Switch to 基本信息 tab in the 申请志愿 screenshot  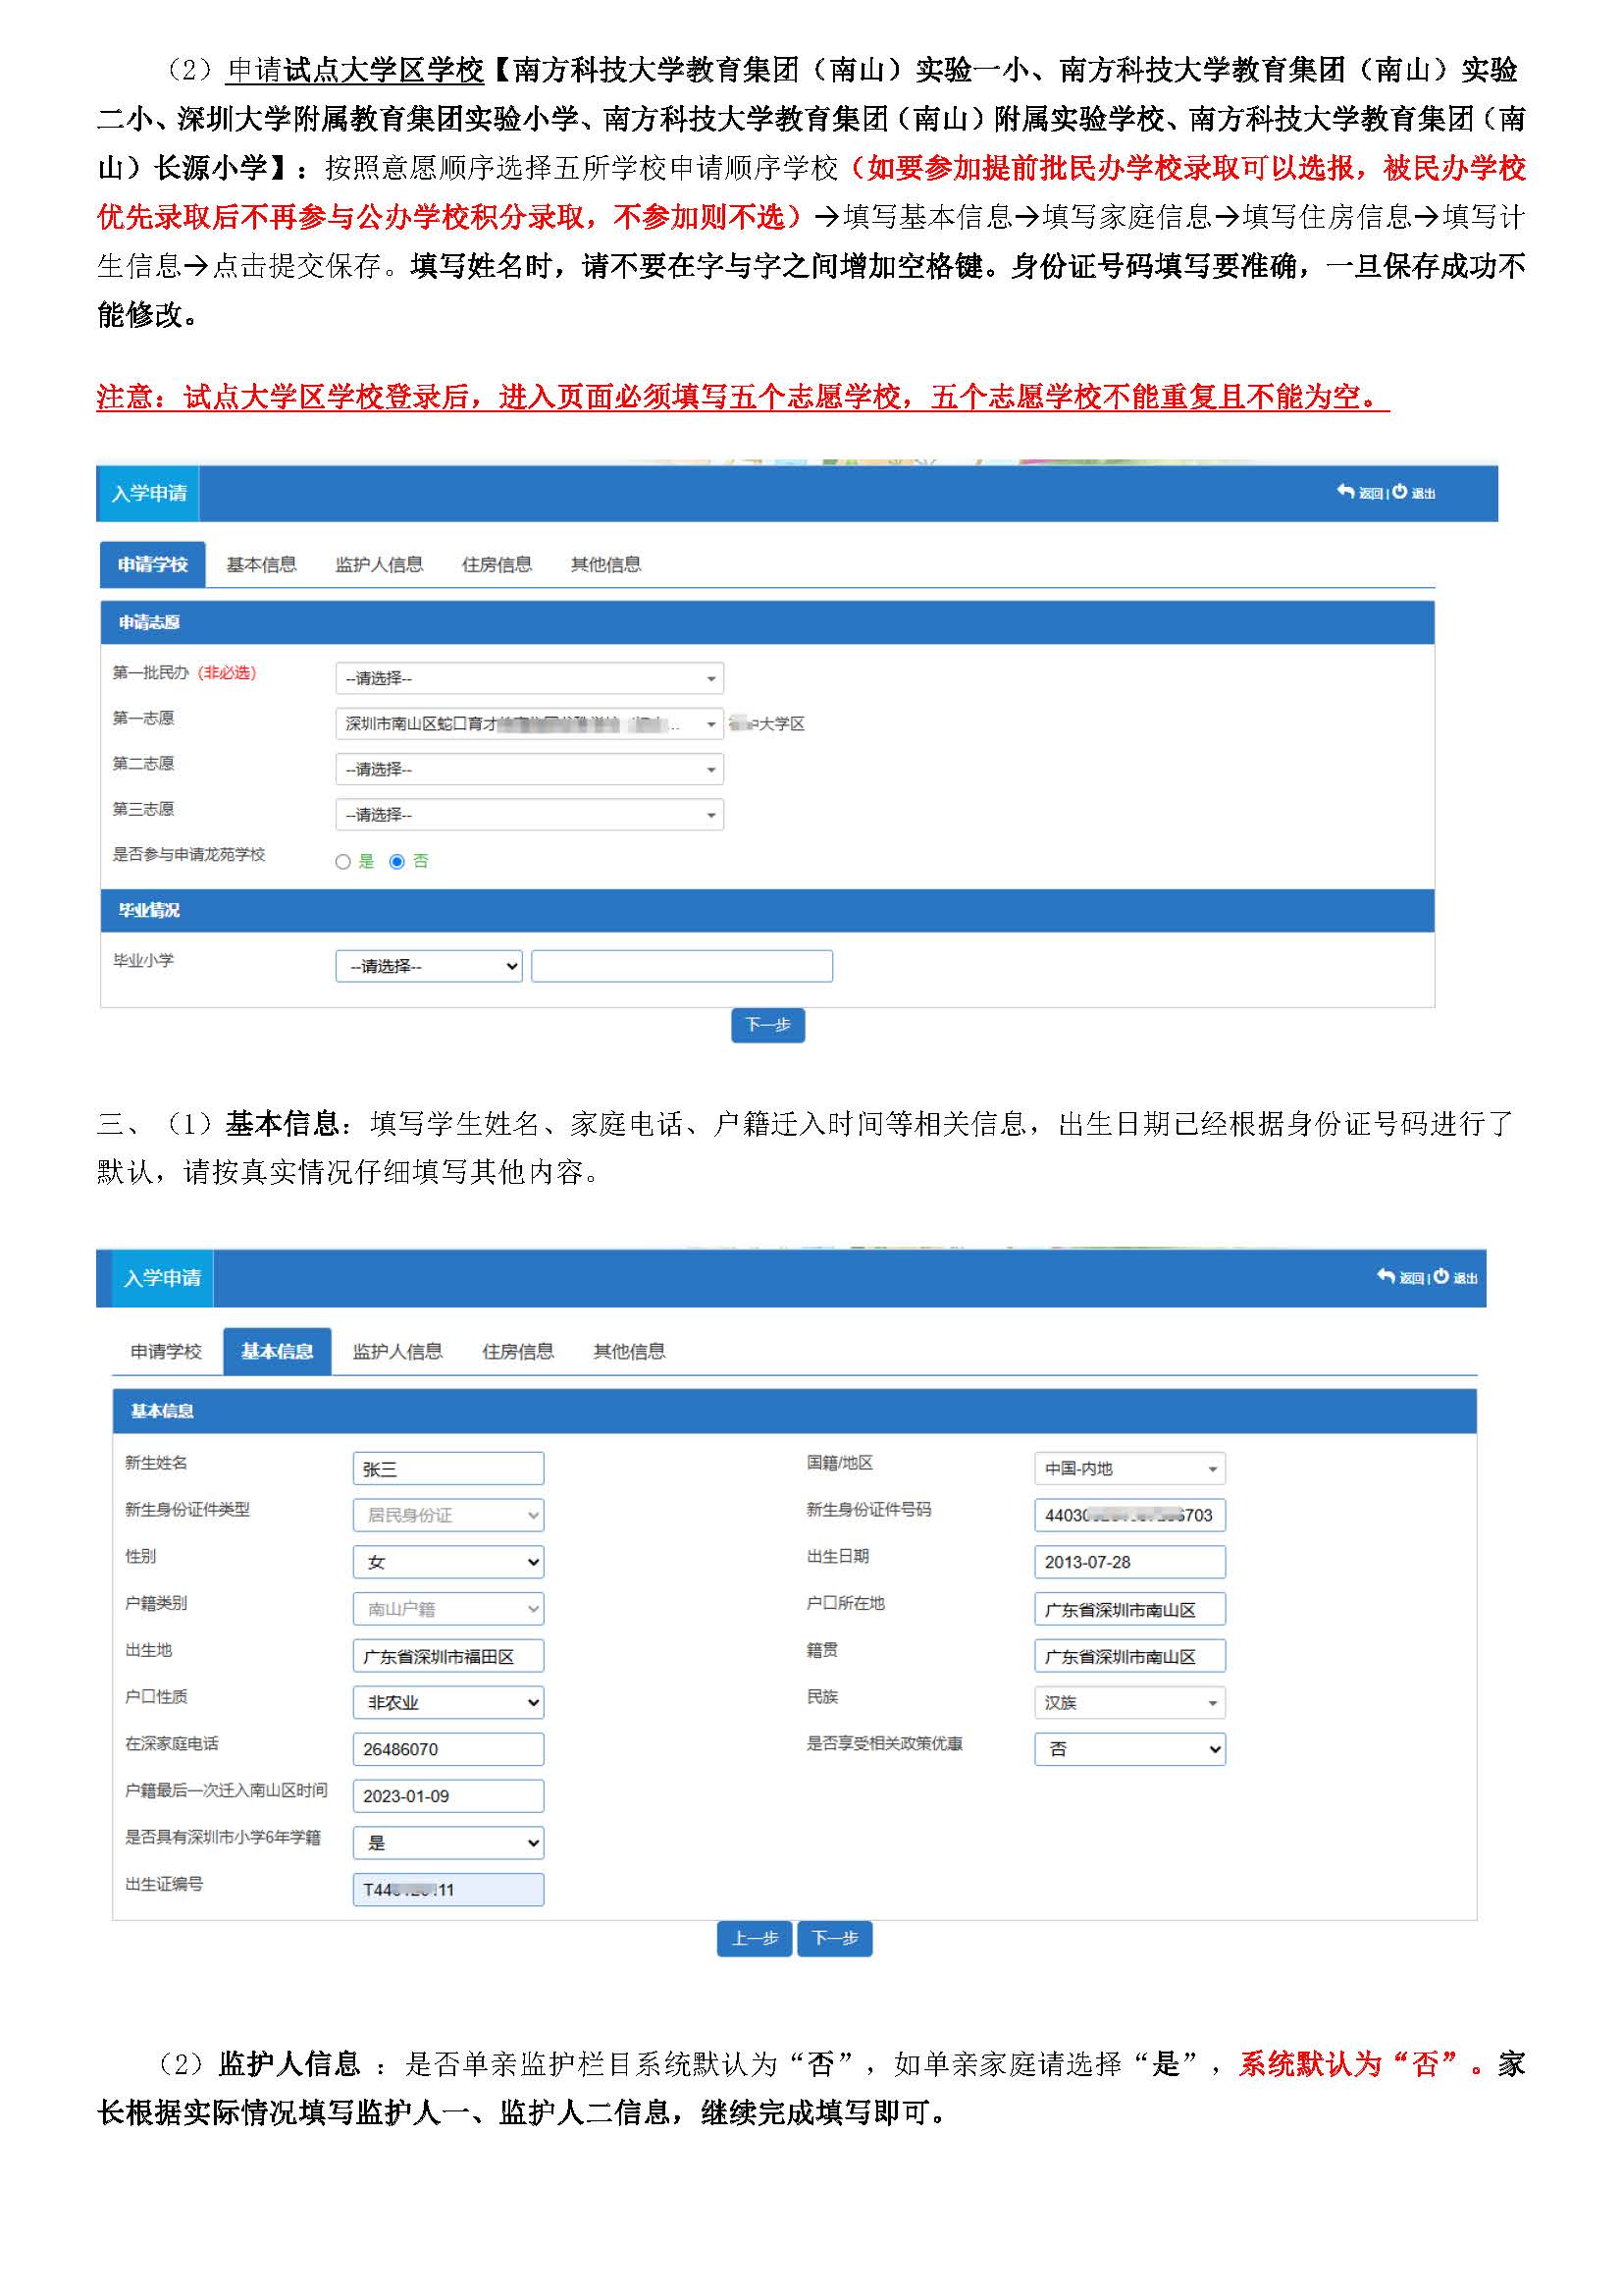click(262, 564)
